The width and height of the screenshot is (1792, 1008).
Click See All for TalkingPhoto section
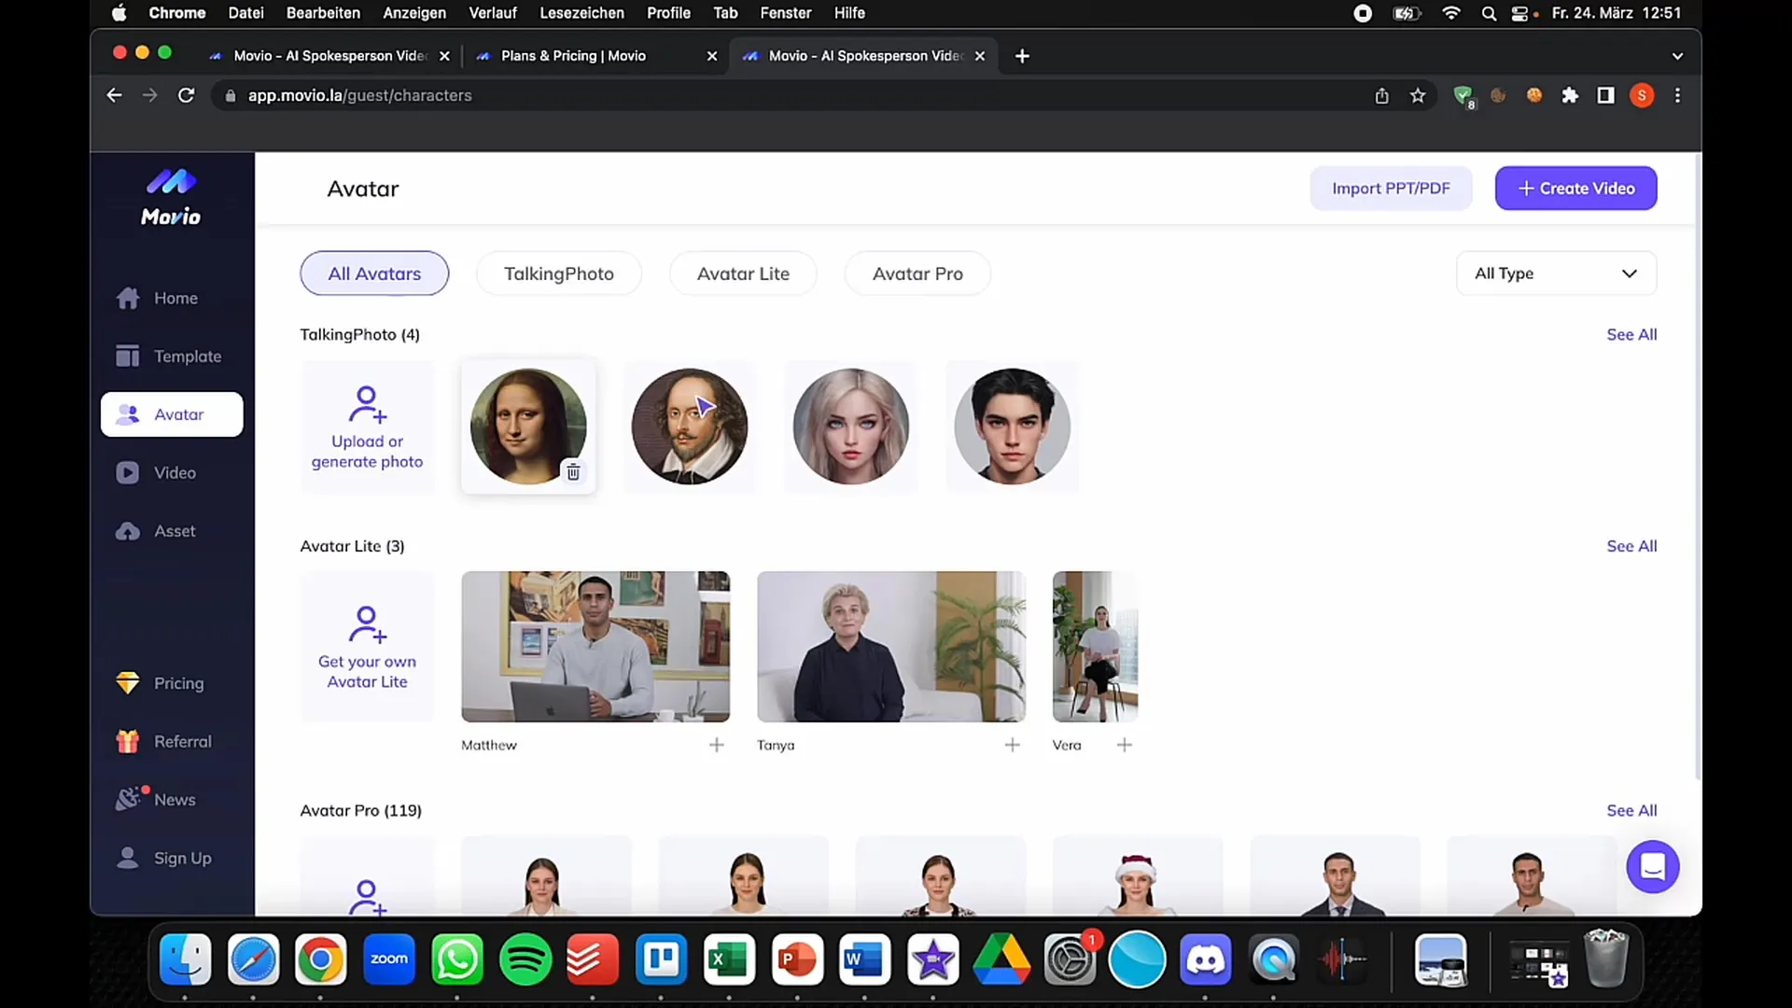pos(1631,333)
